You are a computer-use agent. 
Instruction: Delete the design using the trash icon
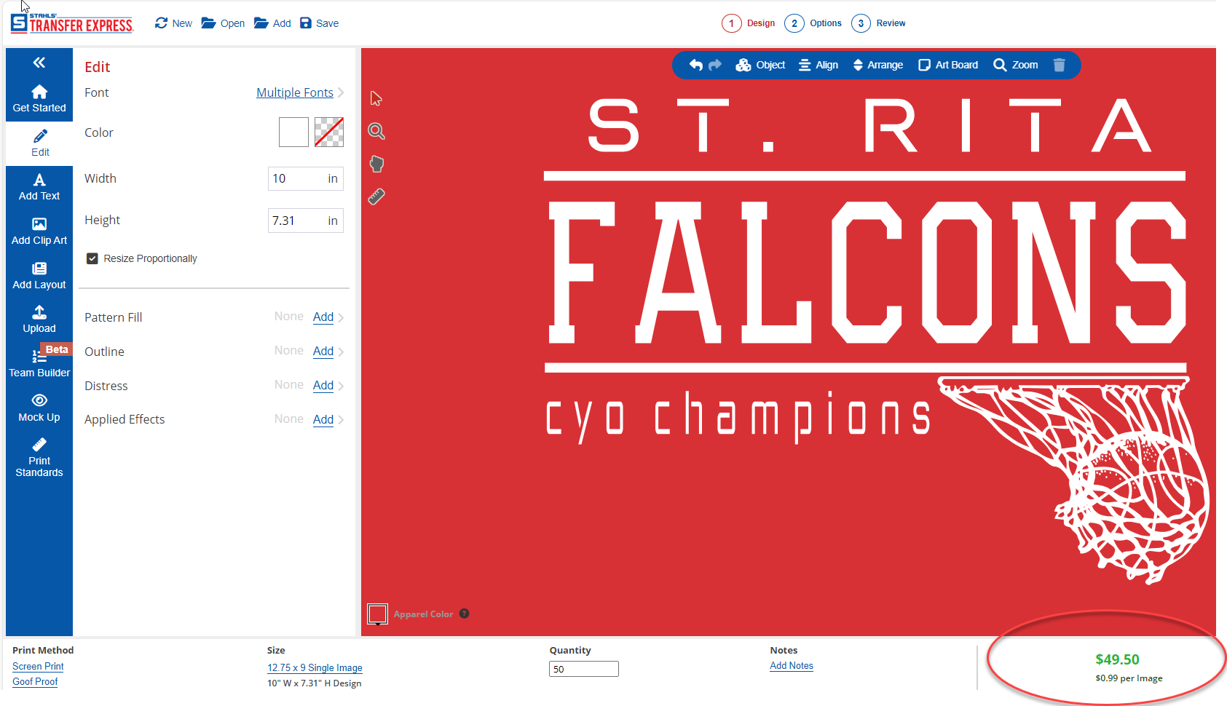pos(1060,65)
